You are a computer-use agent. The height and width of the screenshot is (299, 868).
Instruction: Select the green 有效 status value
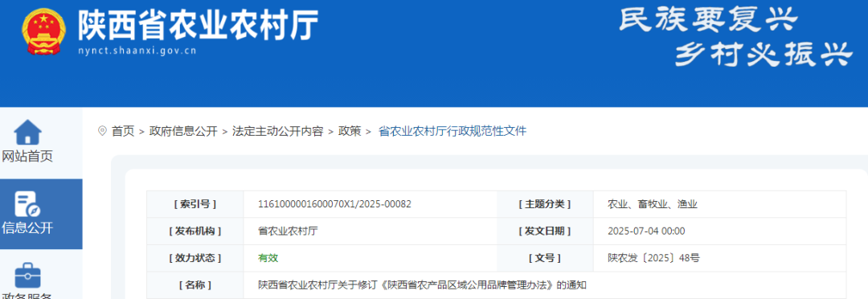point(268,257)
